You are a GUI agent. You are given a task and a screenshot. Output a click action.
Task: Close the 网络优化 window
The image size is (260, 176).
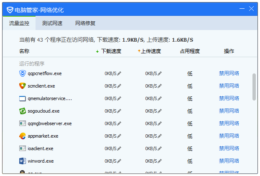251,9
